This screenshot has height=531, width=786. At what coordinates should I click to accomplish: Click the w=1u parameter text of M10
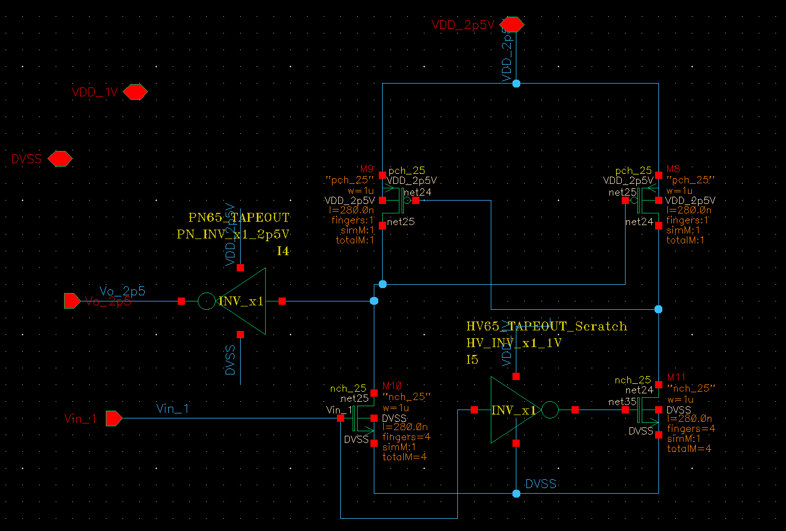point(396,407)
